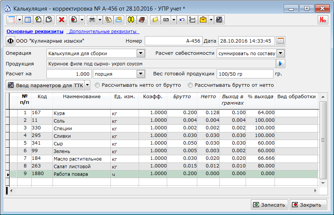This screenshot has width=334, height=215.
Task: Click Ввод параметров для ТТК button
Action: (x=45, y=85)
